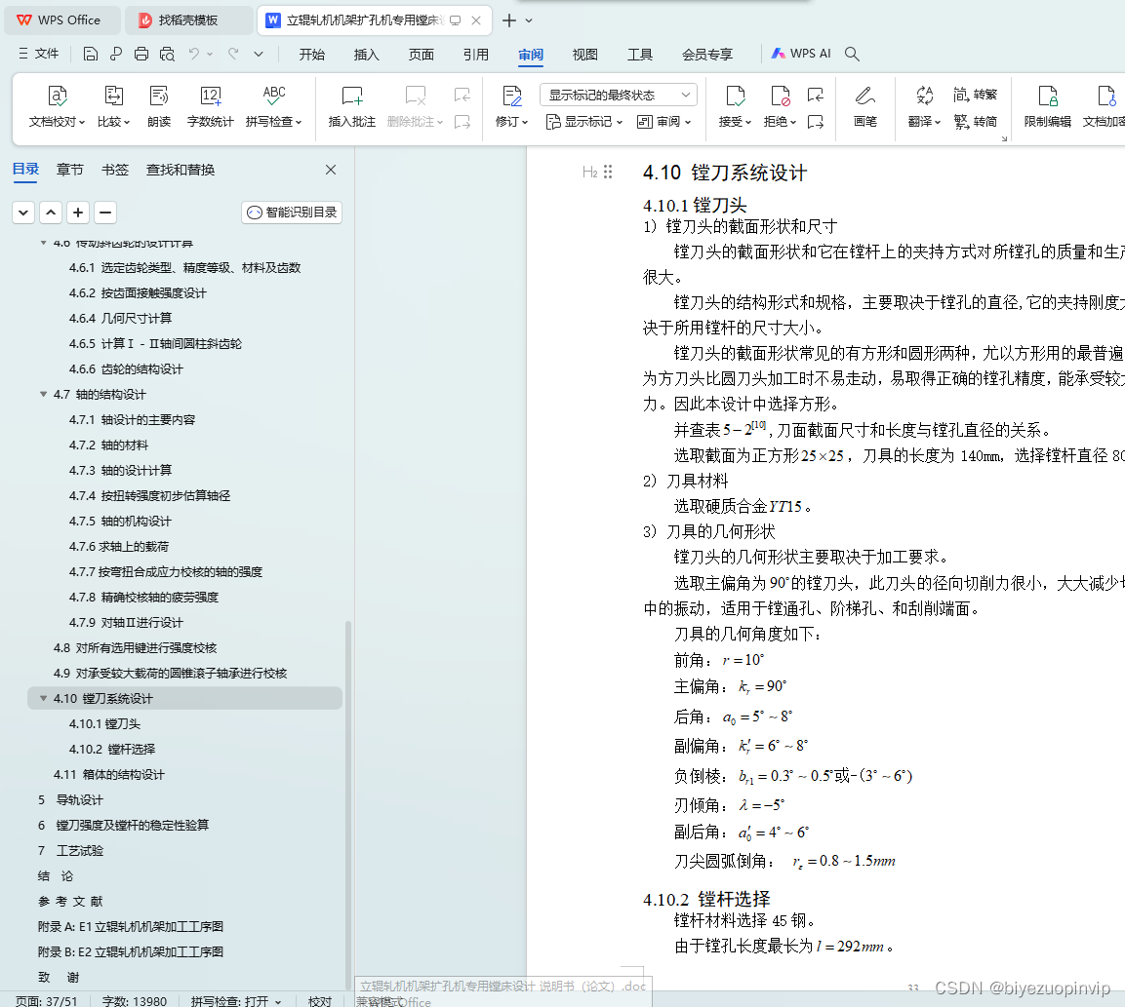Click the expand-all chevron down in outline panel

coord(23,213)
